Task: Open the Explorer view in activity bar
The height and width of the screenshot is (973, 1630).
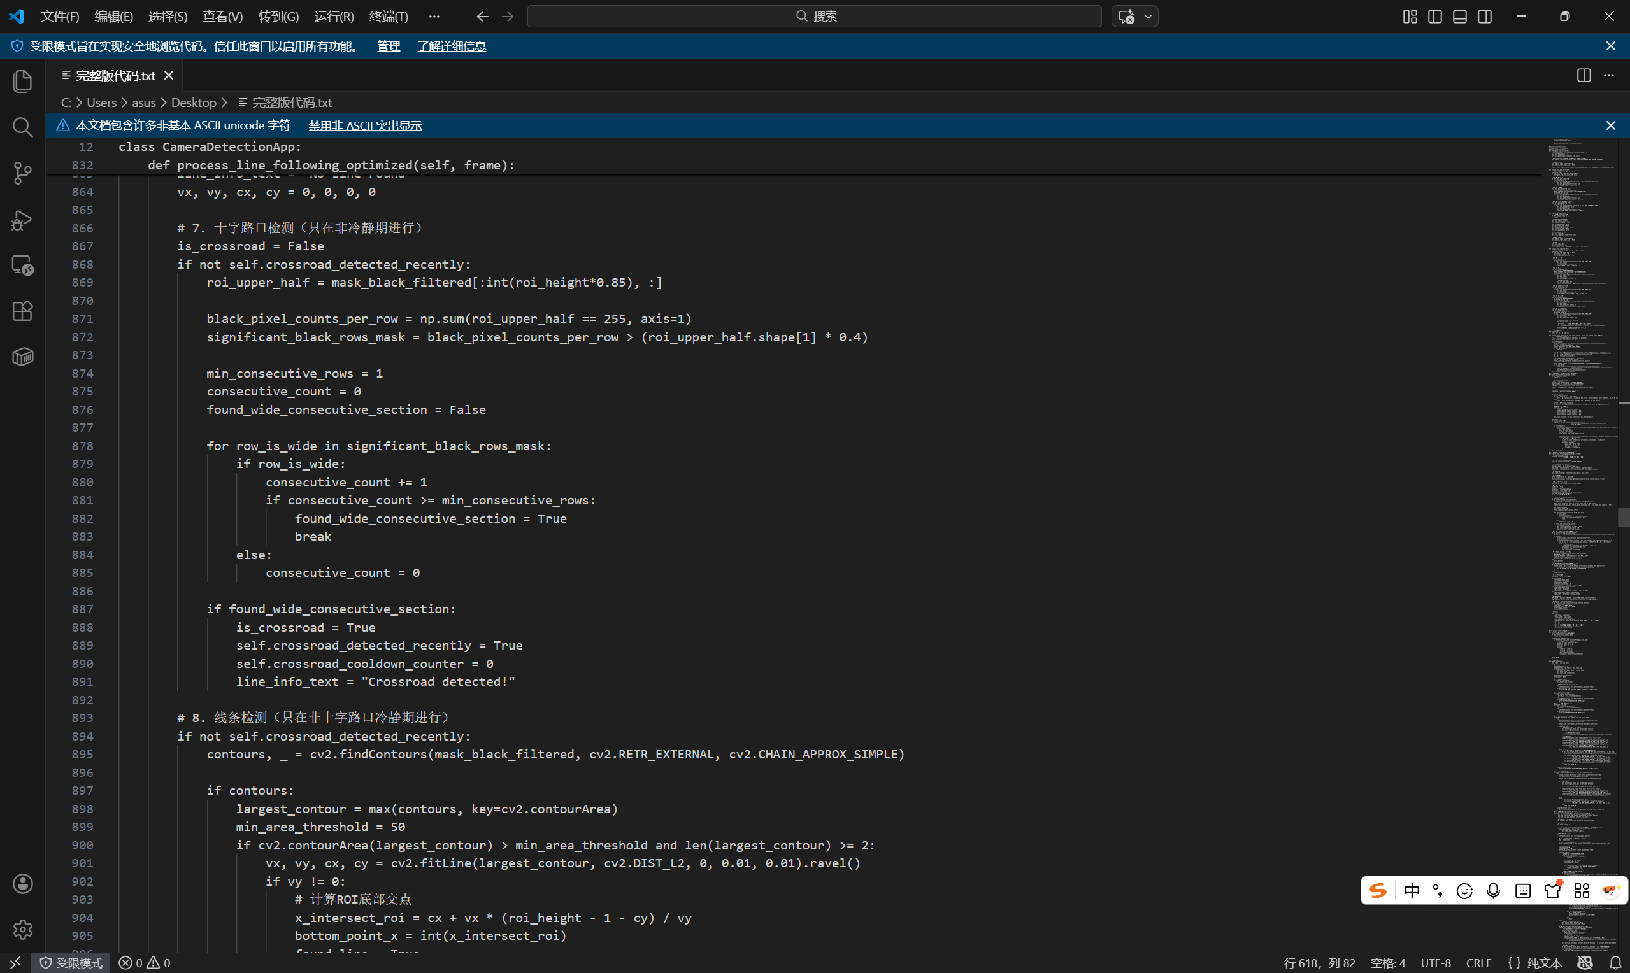Action: (22, 82)
